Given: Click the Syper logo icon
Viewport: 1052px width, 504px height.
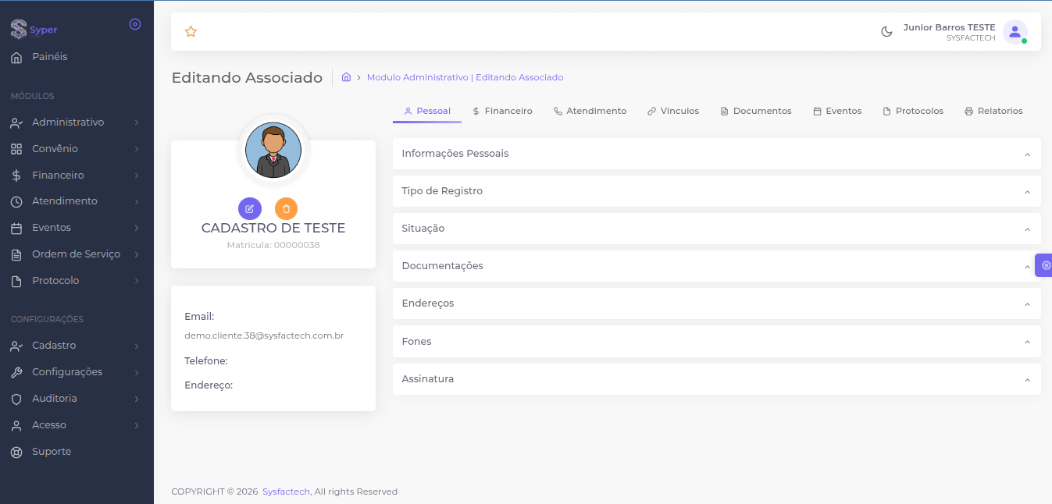Looking at the screenshot, I should pyautogui.click(x=19, y=30).
